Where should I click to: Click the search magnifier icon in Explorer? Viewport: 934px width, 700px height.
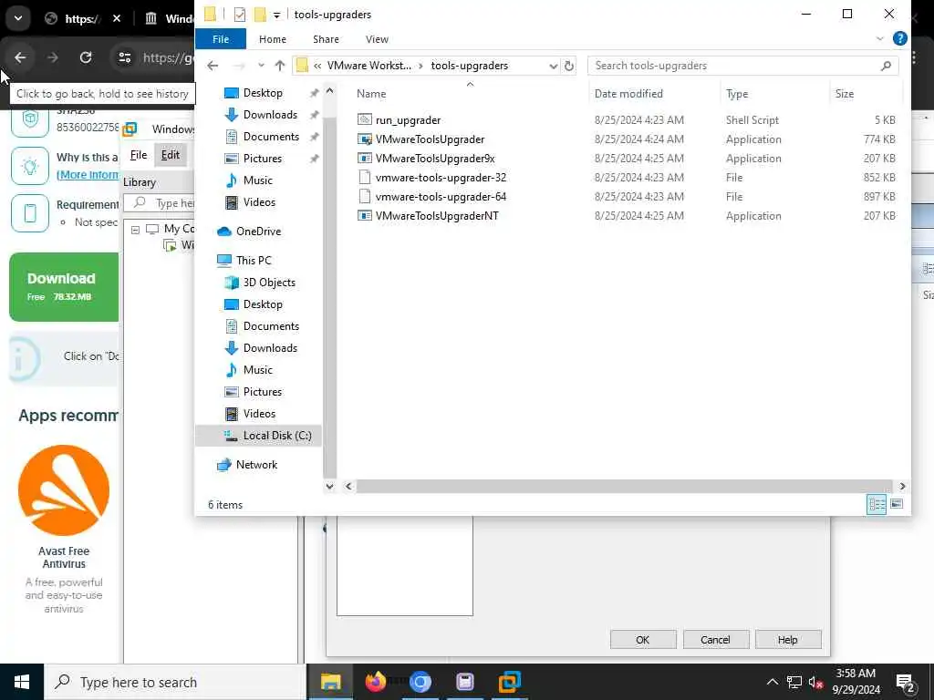pos(887,66)
